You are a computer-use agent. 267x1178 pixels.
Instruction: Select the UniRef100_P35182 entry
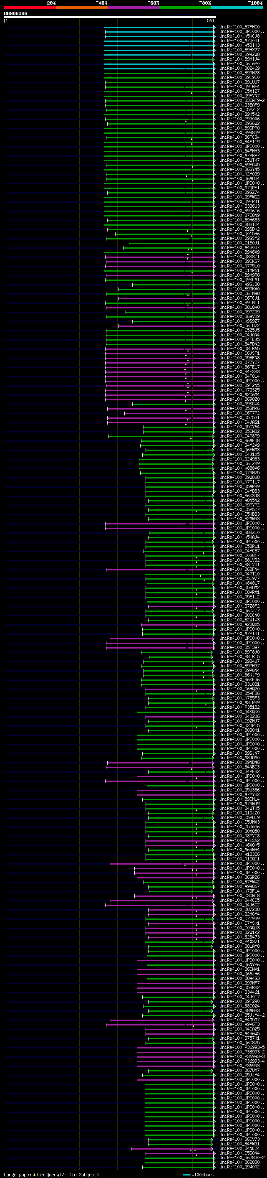coord(239,707)
